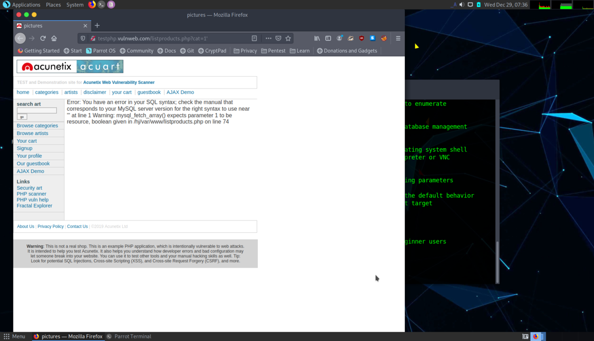594x341 pixels.
Task: Open the volume control in system tray
Action: [x=462, y=4]
